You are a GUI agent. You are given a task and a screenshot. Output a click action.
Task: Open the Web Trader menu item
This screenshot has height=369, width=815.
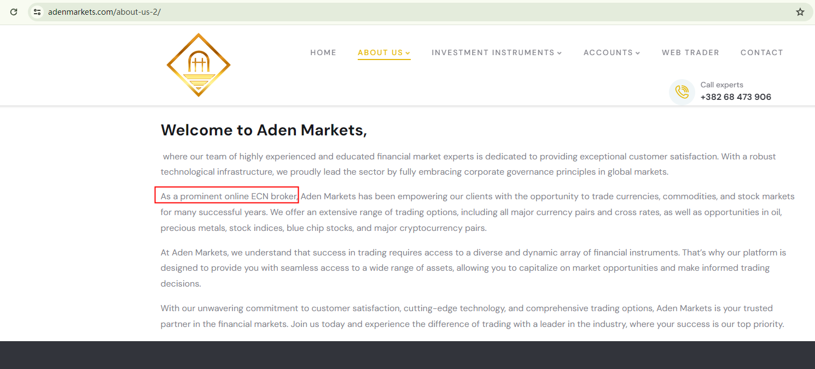click(690, 52)
